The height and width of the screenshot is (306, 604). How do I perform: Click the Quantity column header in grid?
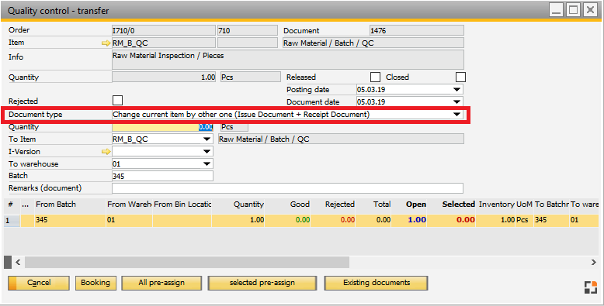238,205
